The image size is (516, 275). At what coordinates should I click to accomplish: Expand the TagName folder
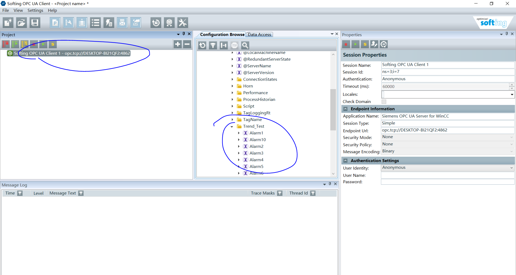coord(232,120)
